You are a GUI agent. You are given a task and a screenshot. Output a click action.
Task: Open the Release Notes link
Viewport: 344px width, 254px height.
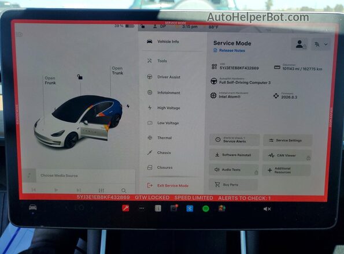[230, 50]
